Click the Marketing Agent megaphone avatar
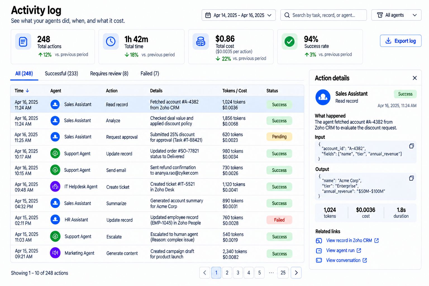The height and width of the screenshot is (286, 429). 55,253
